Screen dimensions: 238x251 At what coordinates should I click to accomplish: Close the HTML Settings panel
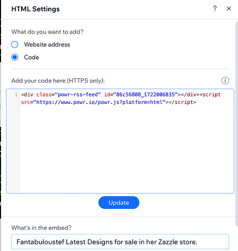(x=229, y=9)
